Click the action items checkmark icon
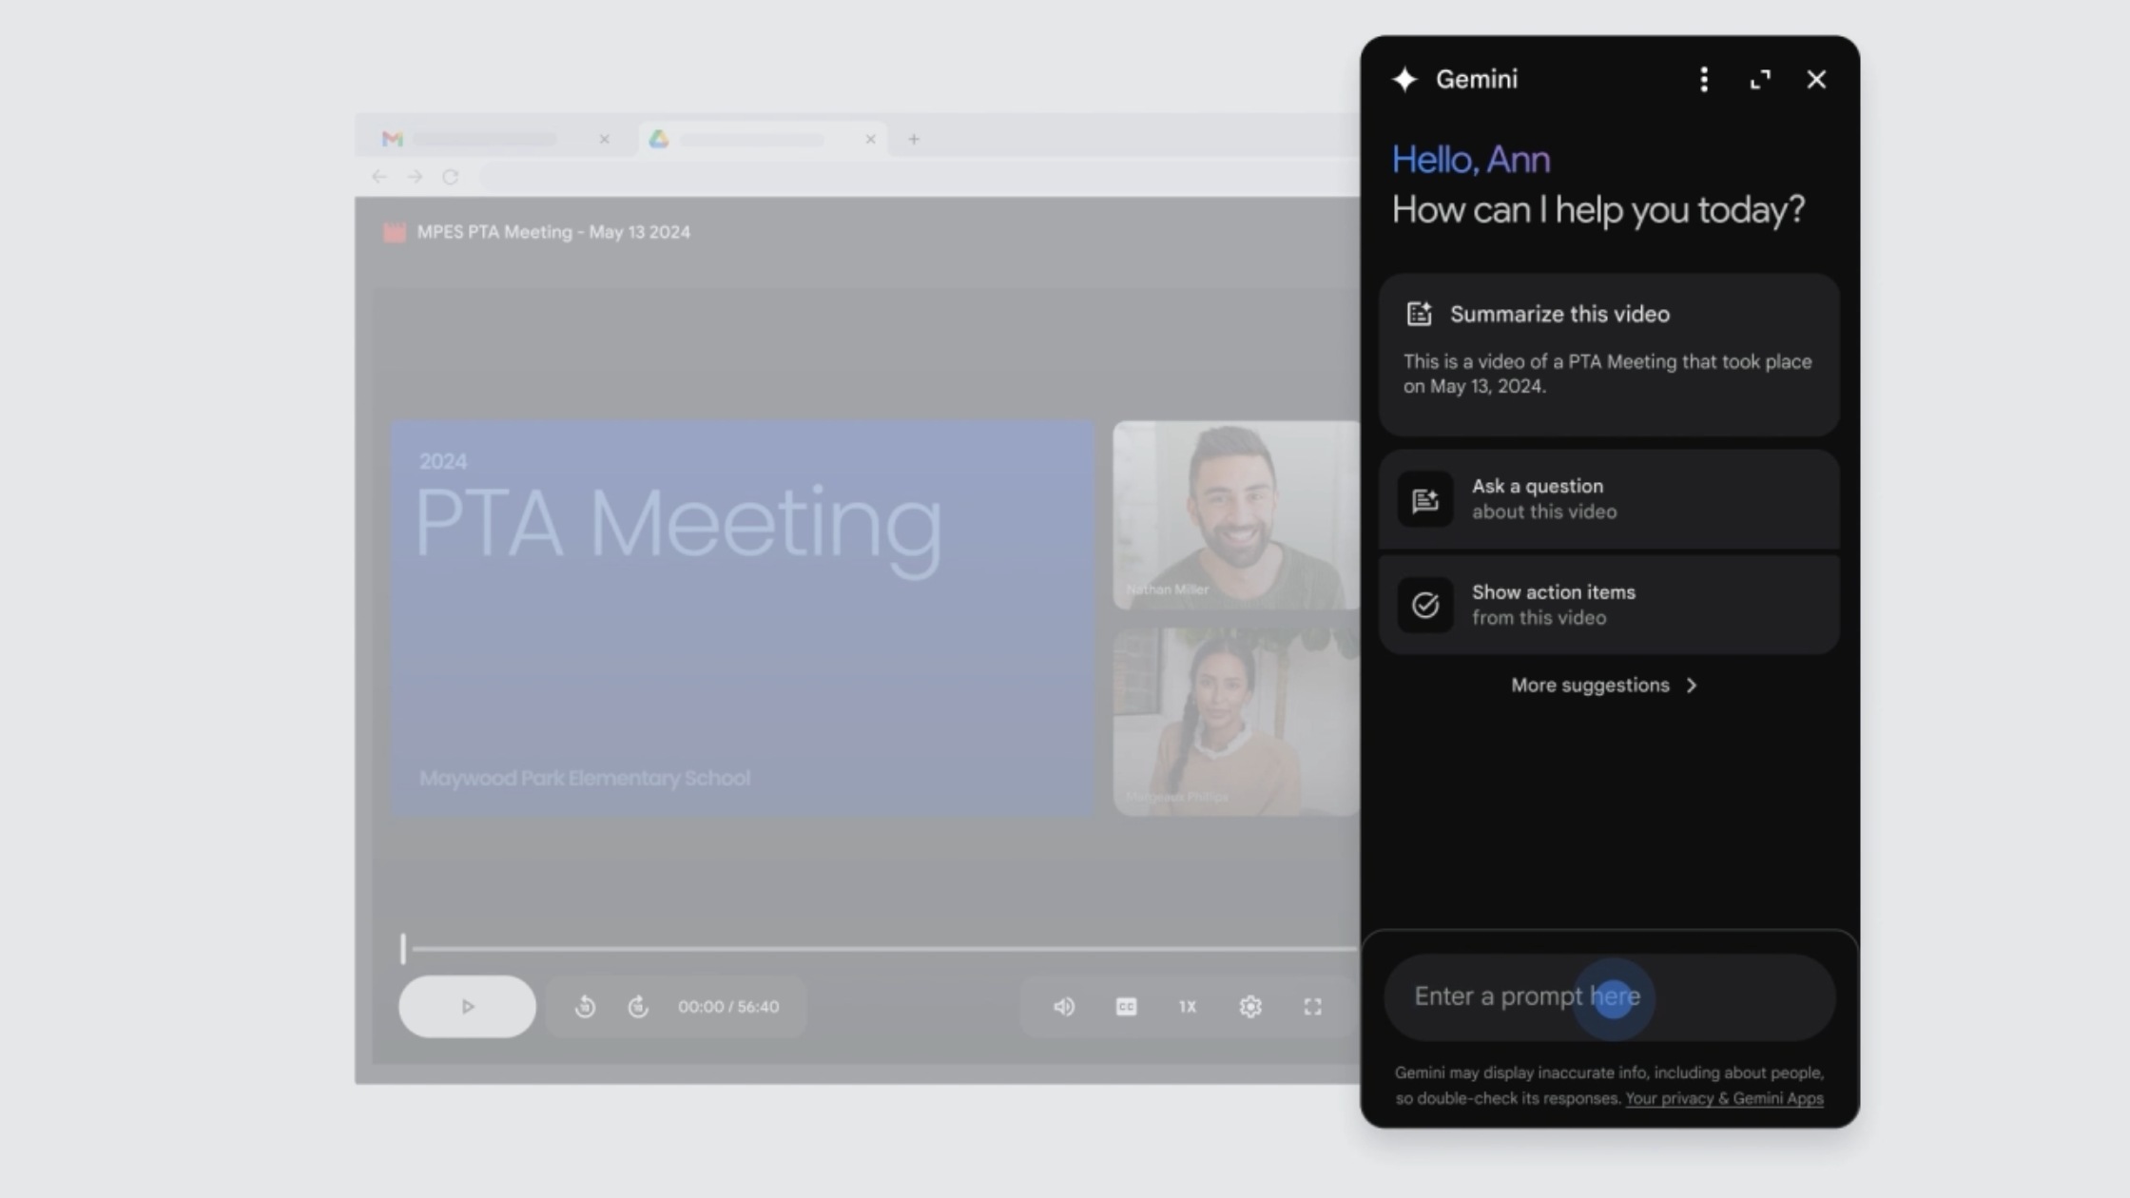2130x1198 pixels. coord(1424,605)
